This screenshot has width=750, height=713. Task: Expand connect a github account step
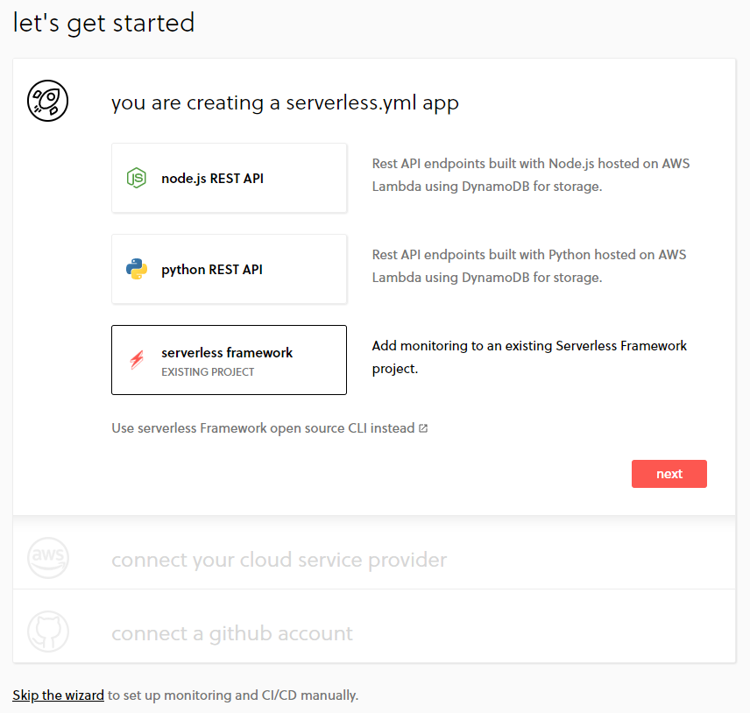coord(232,633)
